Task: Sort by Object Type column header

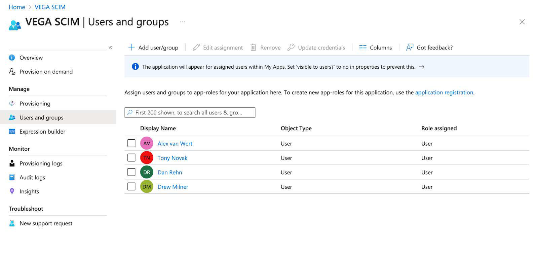Action: (296, 128)
